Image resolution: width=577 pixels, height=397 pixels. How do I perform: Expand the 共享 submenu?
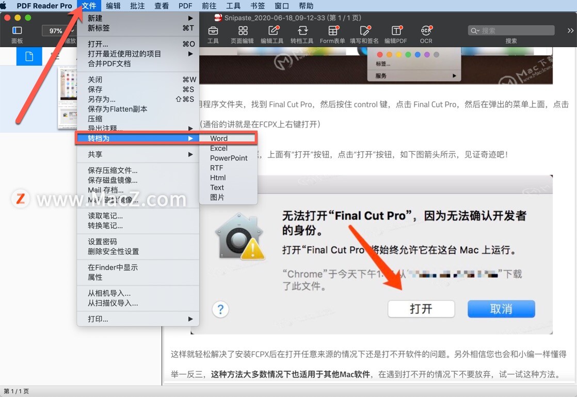pyautogui.click(x=138, y=154)
